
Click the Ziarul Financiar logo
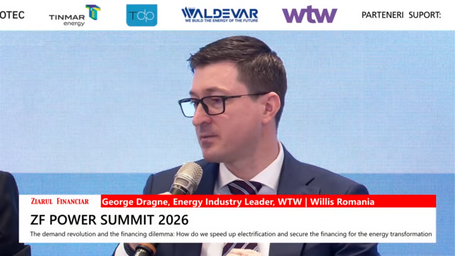[60, 201]
